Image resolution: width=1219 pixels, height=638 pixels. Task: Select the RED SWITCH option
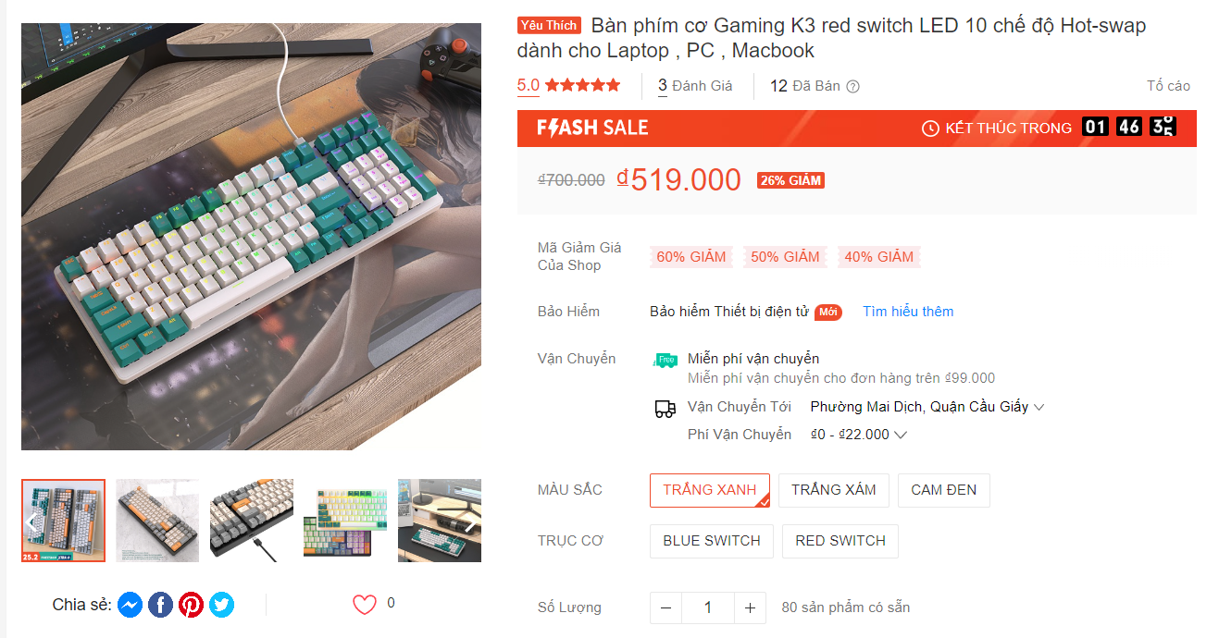(x=840, y=541)
